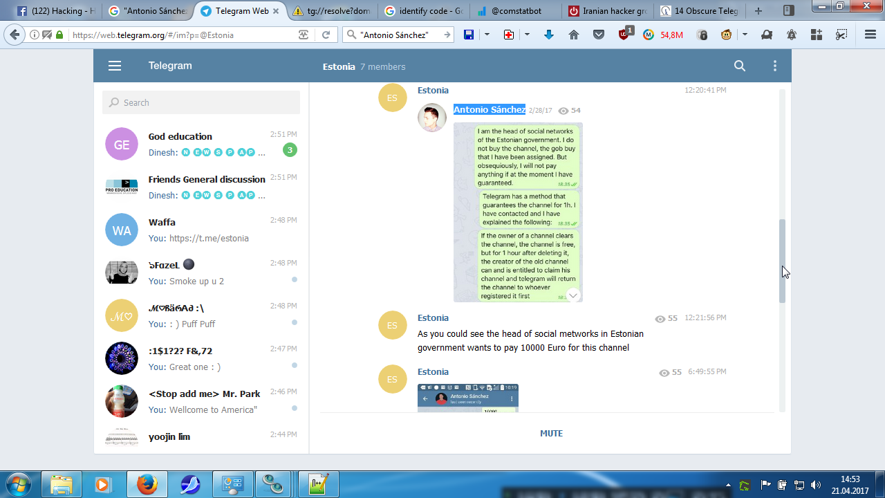Image resolution: width=885 pixels, height=498 pixels.
Task: Click the red cross first-aid toolbar icon
Action: (x=509, y=35)
